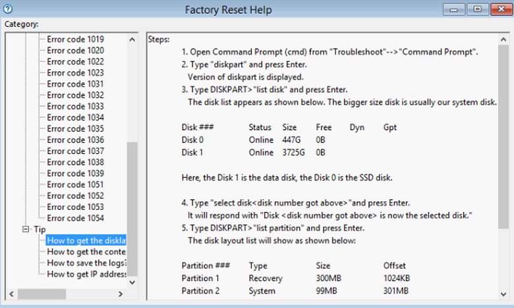Click 'Gpt' column header
Screen dimensions: 514x308
389,127
